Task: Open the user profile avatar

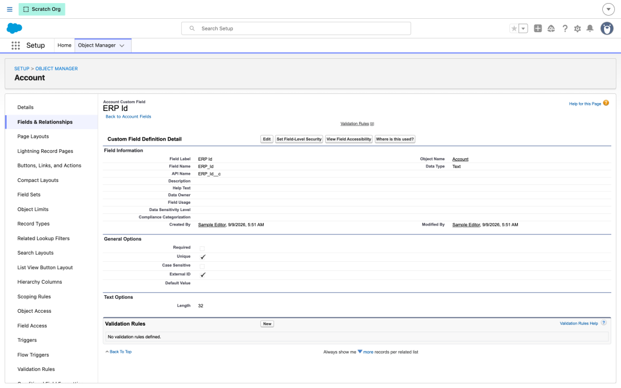Action: tap(606, 28)
